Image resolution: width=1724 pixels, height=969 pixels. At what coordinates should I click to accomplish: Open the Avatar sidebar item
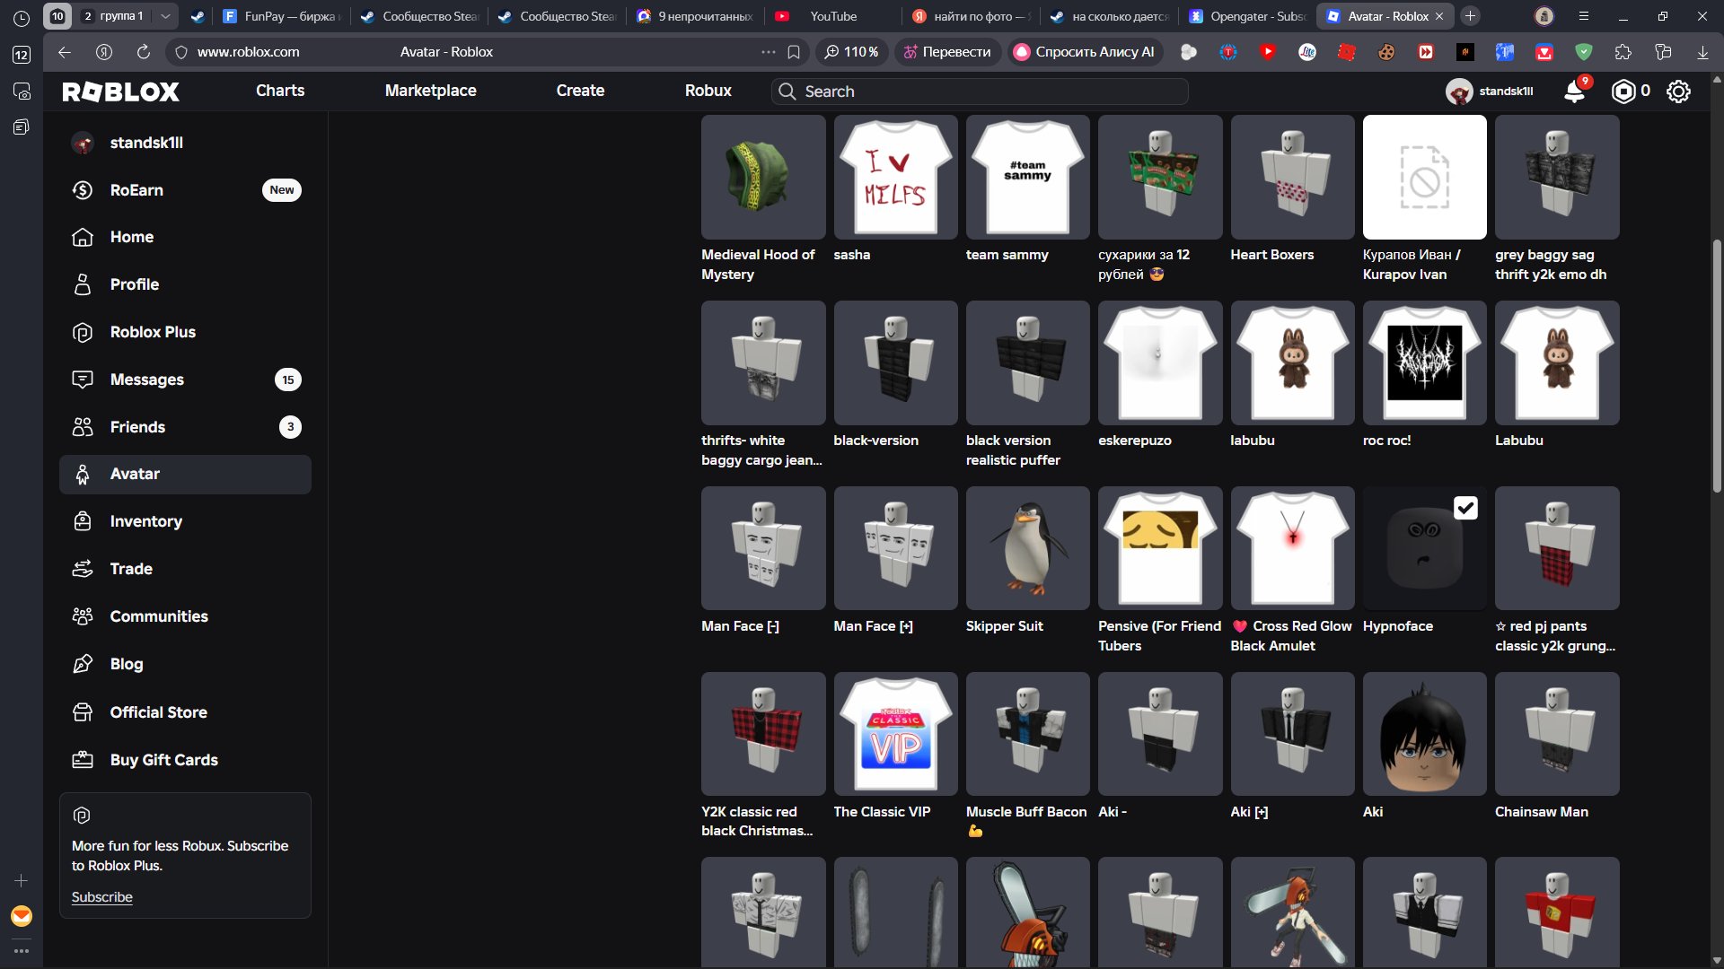point(186,475)
